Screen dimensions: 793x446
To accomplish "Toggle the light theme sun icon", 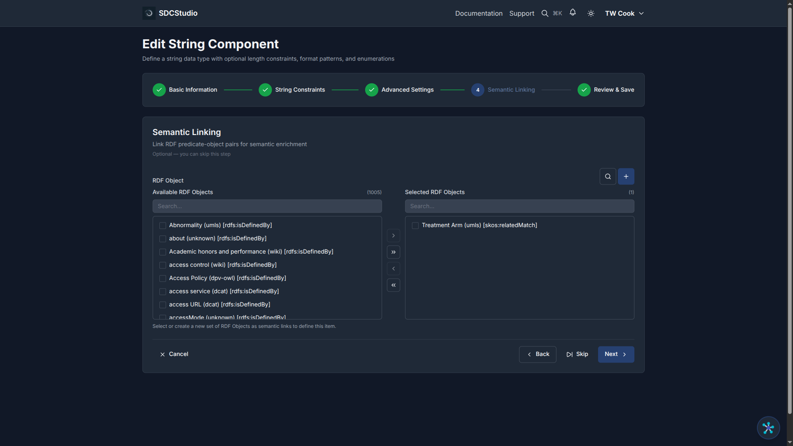I will pyautogui.click(x=591, y=14).
